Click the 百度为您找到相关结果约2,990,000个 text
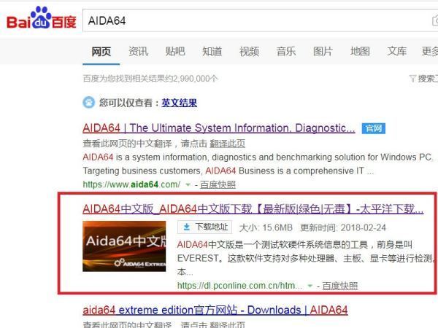 pyautogui.click(x=150, y=79)
